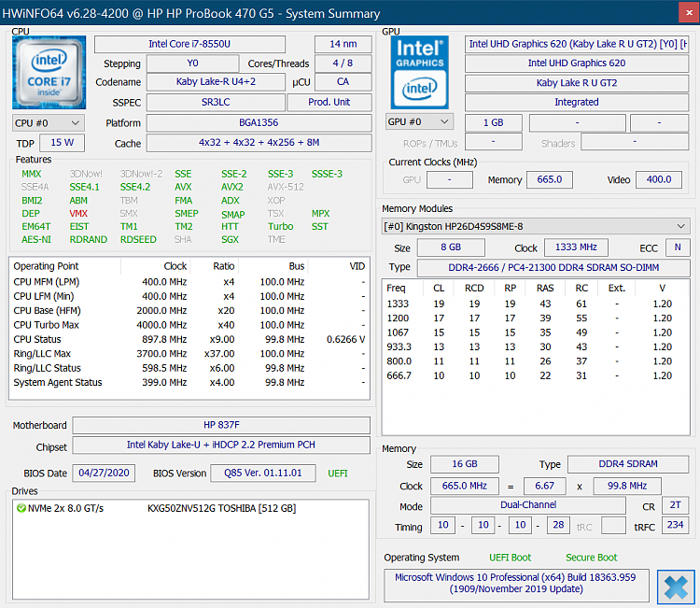Click the module Size 8 GB field

(x=451, y=247)
